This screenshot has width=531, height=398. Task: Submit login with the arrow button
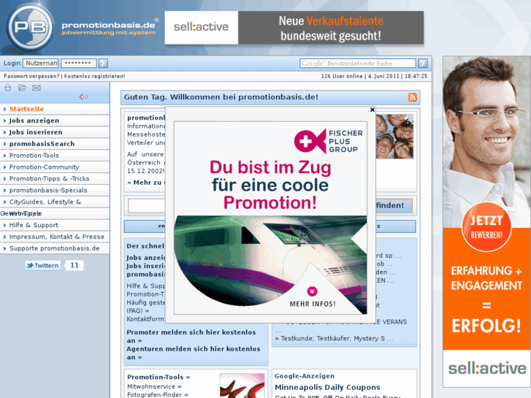click(x=103, y=63)
